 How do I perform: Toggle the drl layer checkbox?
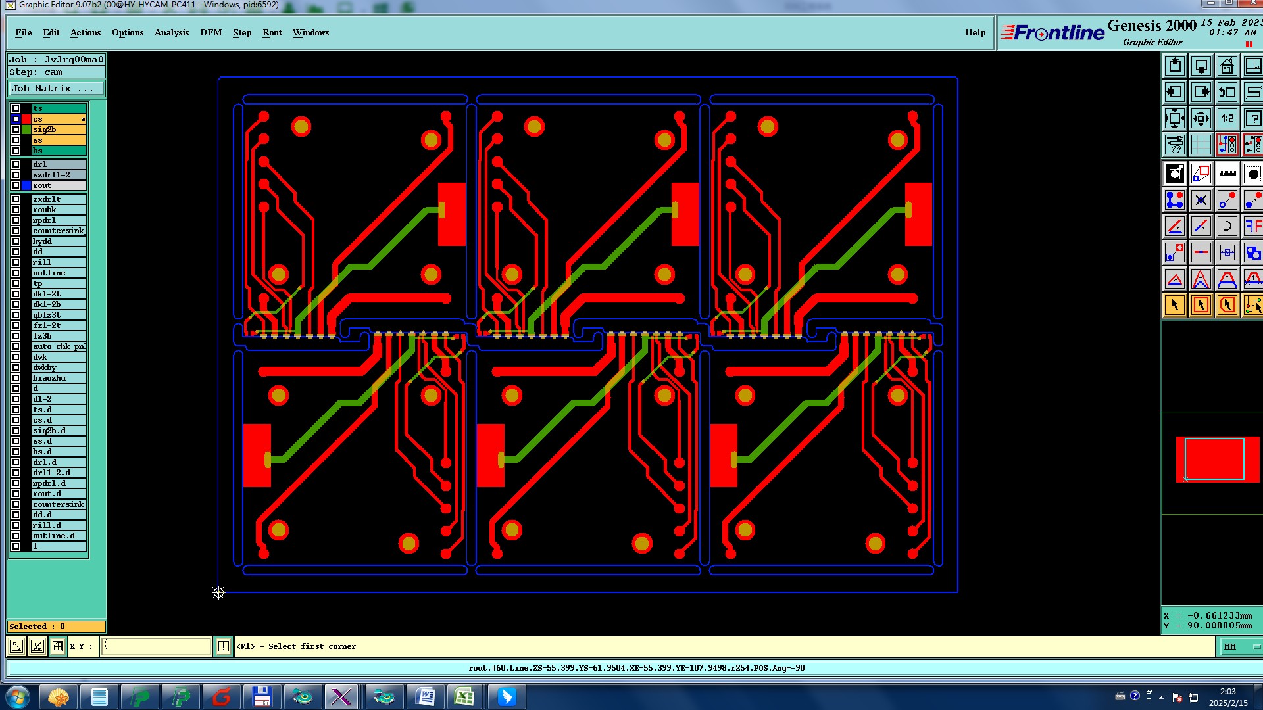[16, 164]
